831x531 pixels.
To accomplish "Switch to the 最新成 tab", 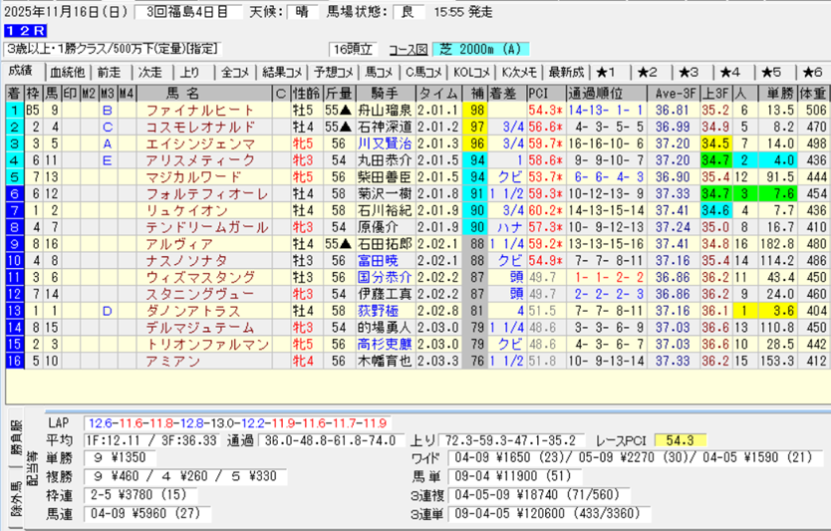I will [x=565, y=72].
